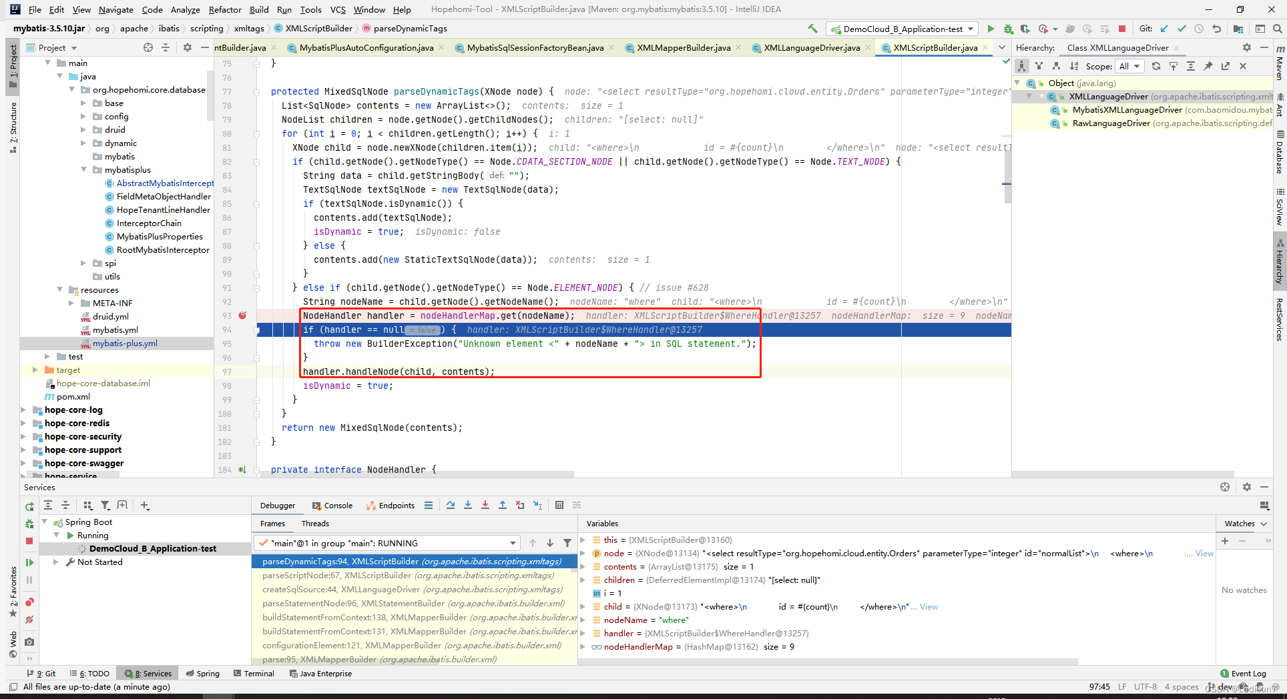Add a new watch with the plus
This screenshot has width=1287, height=699.
[x=1225, y=541]
